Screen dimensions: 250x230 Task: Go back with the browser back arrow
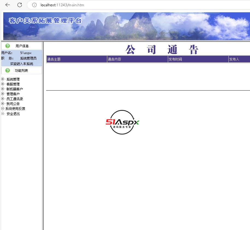(x=7, y=5)
